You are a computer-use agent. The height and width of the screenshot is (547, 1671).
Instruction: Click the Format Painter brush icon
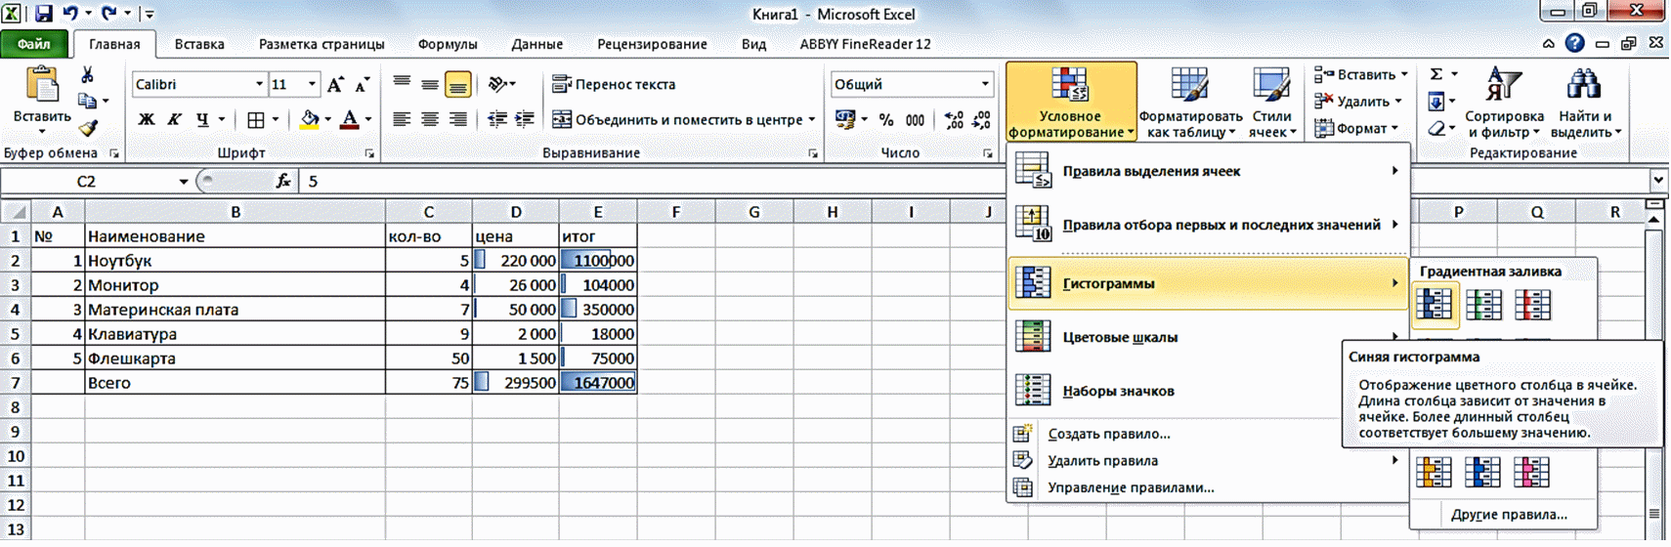(x=87, y=128)
